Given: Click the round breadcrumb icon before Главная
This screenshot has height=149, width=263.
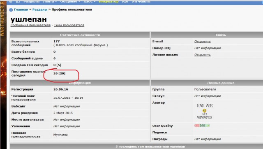Looking at the screenshot, I should (11, 10).
